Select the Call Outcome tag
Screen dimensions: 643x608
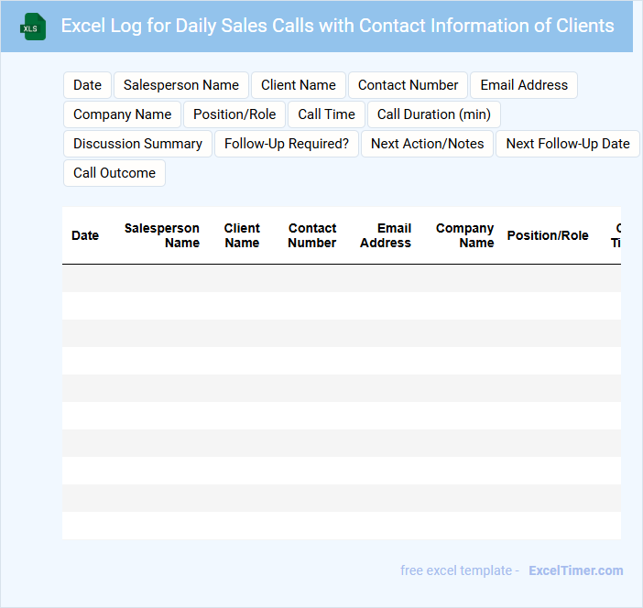pyautogui.click(x=114, y=173)
